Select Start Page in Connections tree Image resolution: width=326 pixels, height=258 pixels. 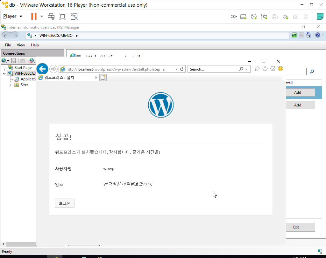(23, 68)
